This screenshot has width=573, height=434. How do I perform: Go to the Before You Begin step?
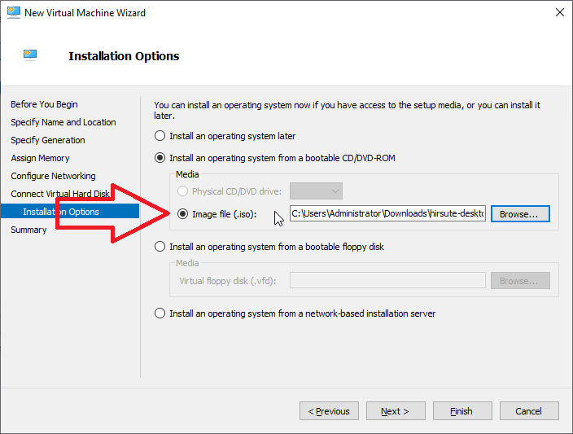(44, 104)
